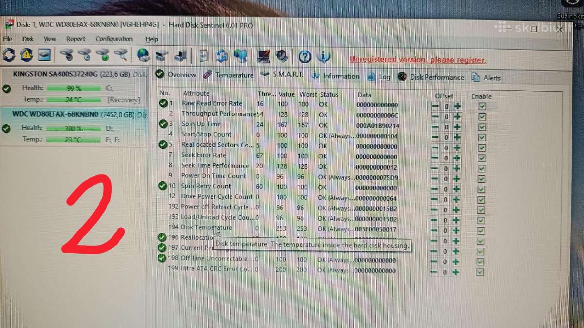Screen dimensions: 584x328
Task: Click KINGSTON temperature bar showing 24 °C
Action: (73, 99)
